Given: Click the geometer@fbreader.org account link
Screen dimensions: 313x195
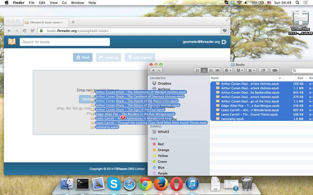Looking at the screenshot, I should click(201, 42).
